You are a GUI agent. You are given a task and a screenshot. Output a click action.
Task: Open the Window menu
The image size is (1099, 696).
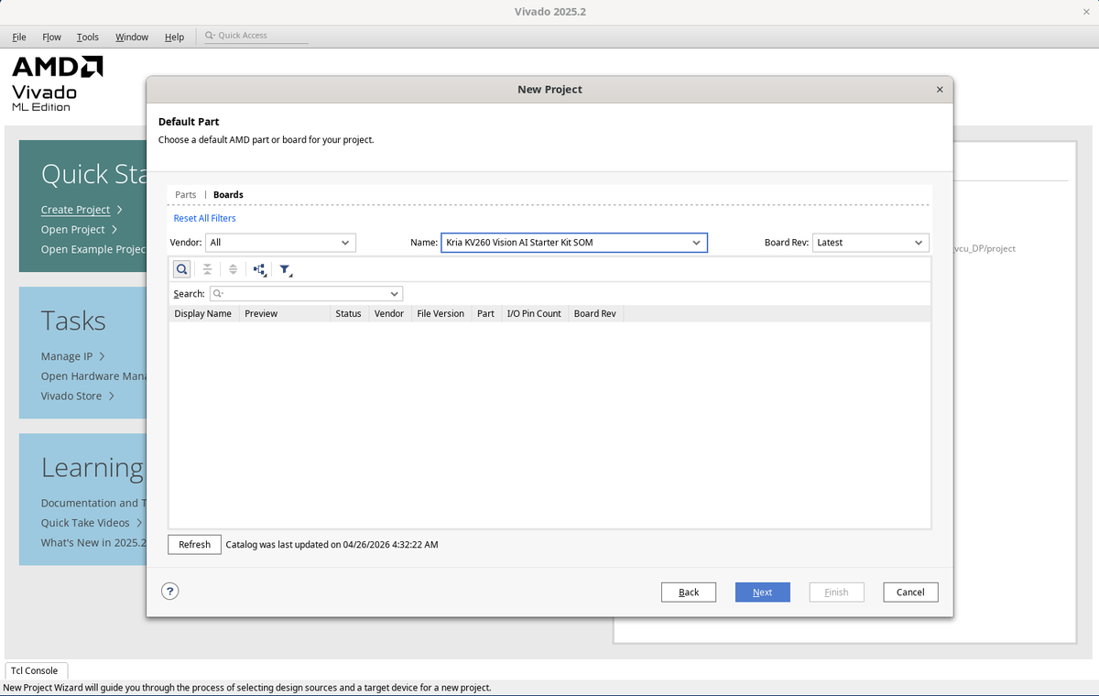[x=132, y=37]
